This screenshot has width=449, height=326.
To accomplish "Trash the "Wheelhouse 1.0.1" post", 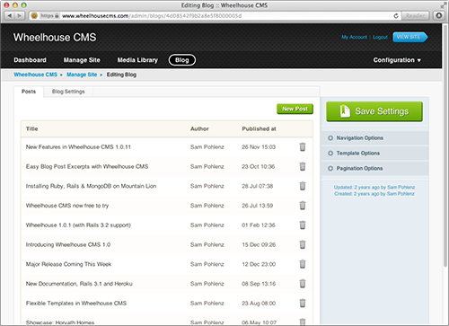I will [x=303, y=225].
